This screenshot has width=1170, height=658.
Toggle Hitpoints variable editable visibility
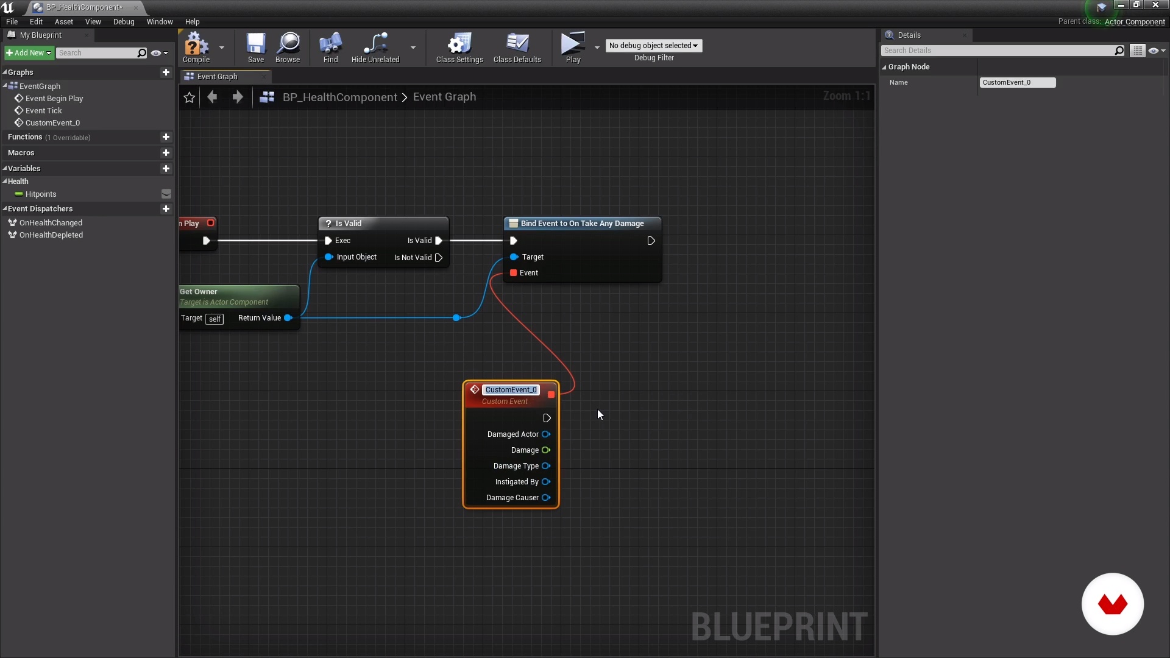[x=166, y=194]
